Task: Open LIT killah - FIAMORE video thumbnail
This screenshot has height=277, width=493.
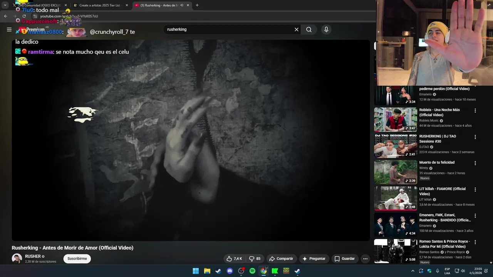Action: click(x=396, y=199)
